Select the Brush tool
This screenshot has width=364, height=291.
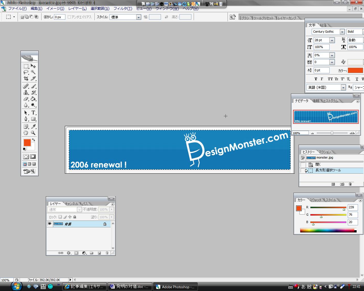33,86
